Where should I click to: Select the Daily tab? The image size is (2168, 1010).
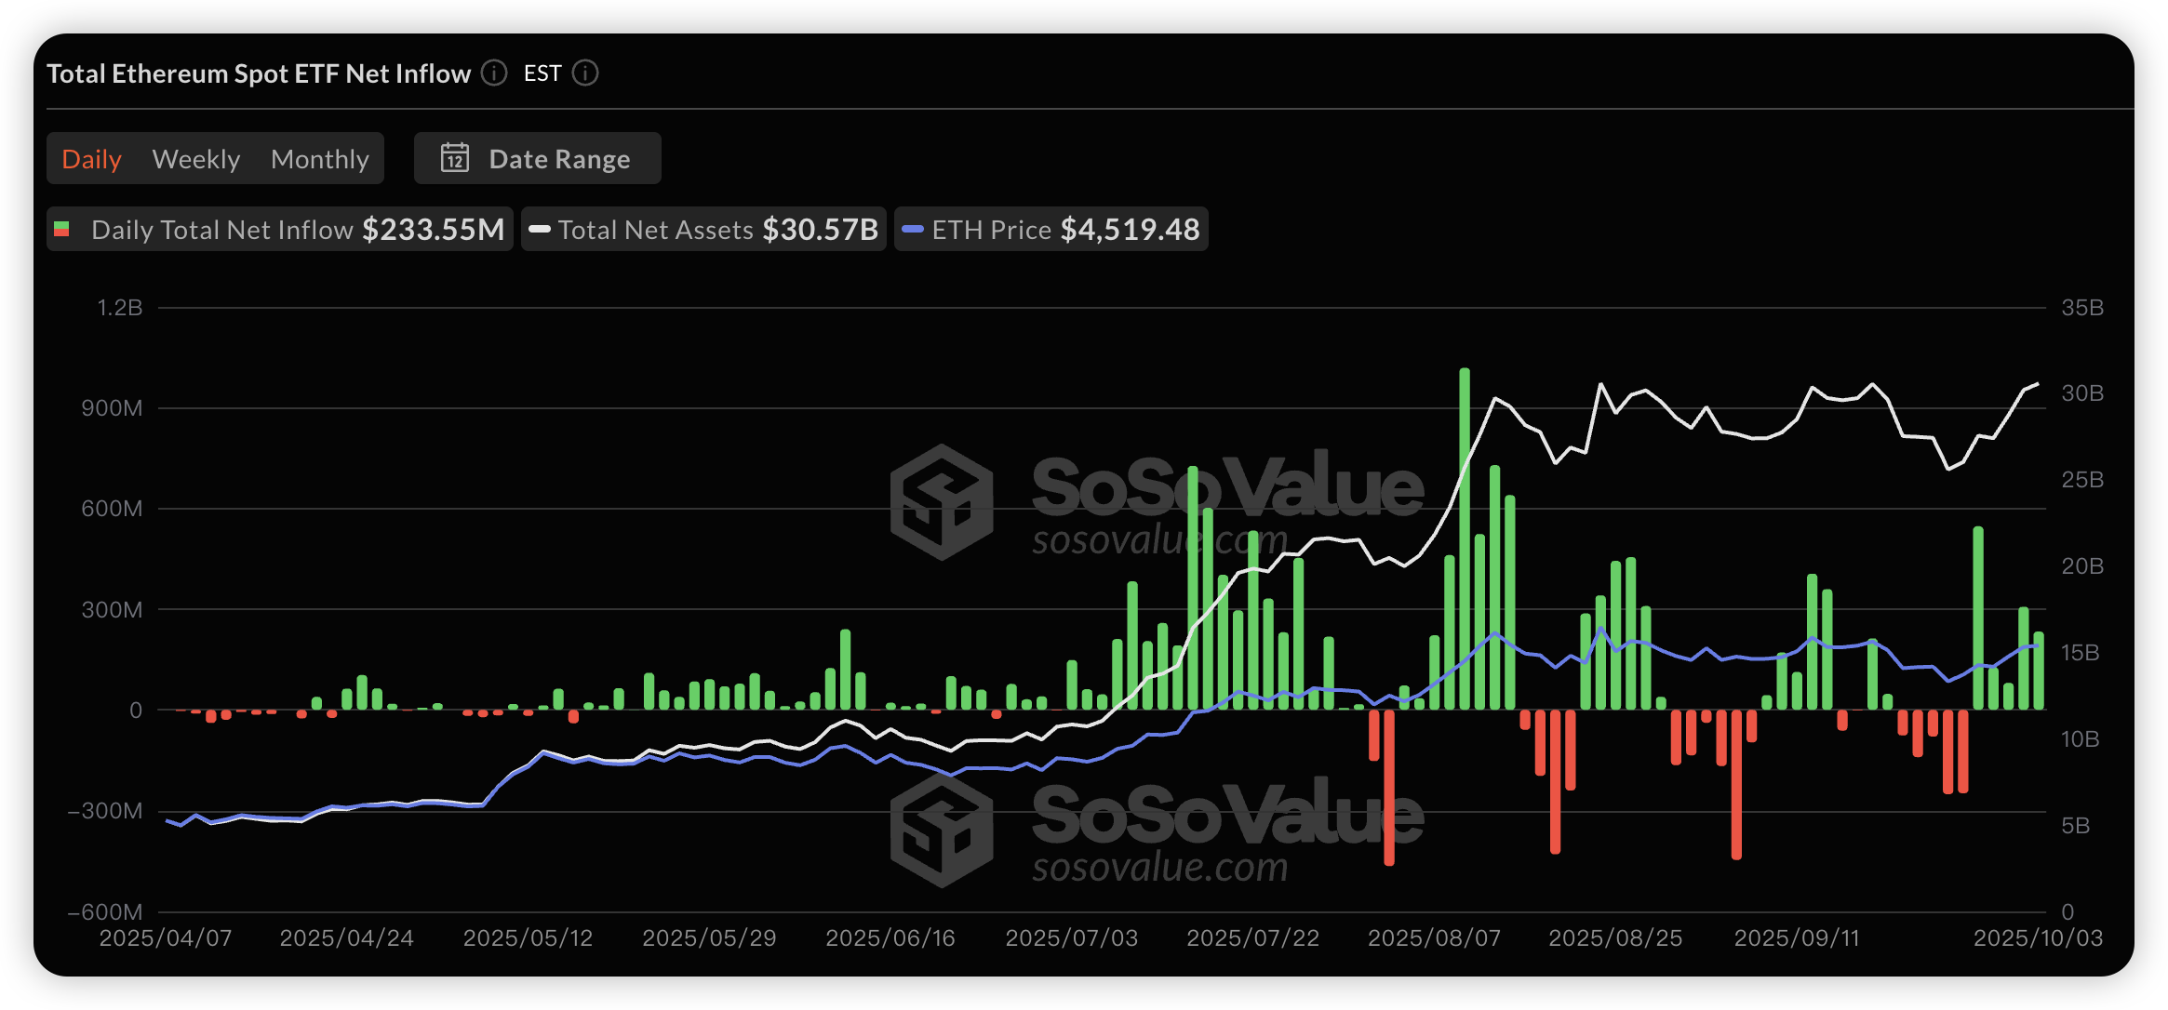[x=91, y=159]
